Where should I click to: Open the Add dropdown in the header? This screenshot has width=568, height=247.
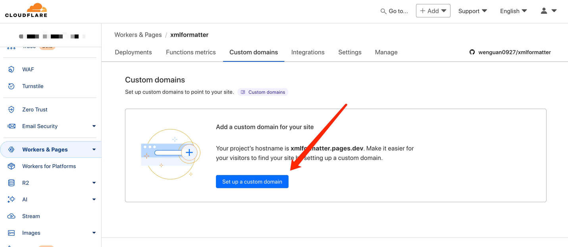pyautogui.click(x=433, y=11)
